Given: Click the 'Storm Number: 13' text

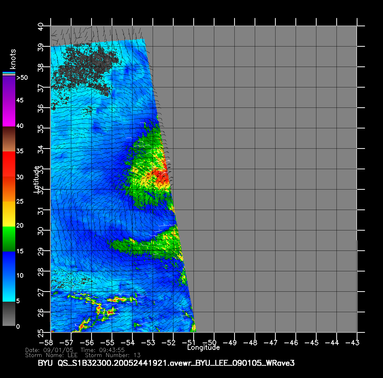Looking at the screenshot, I should [x=113, y=355].
